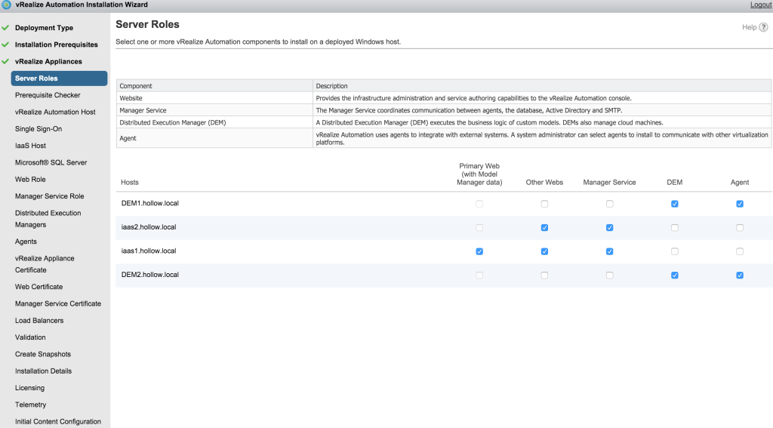Click the Telemetry sidebar entry

point(30,405)
